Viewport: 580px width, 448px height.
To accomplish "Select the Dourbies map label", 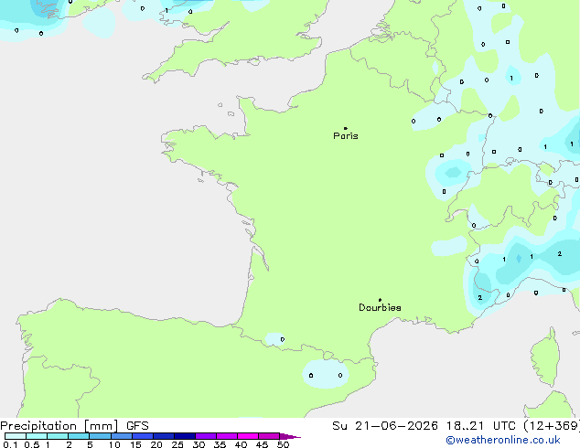I will tap(380, 307).
